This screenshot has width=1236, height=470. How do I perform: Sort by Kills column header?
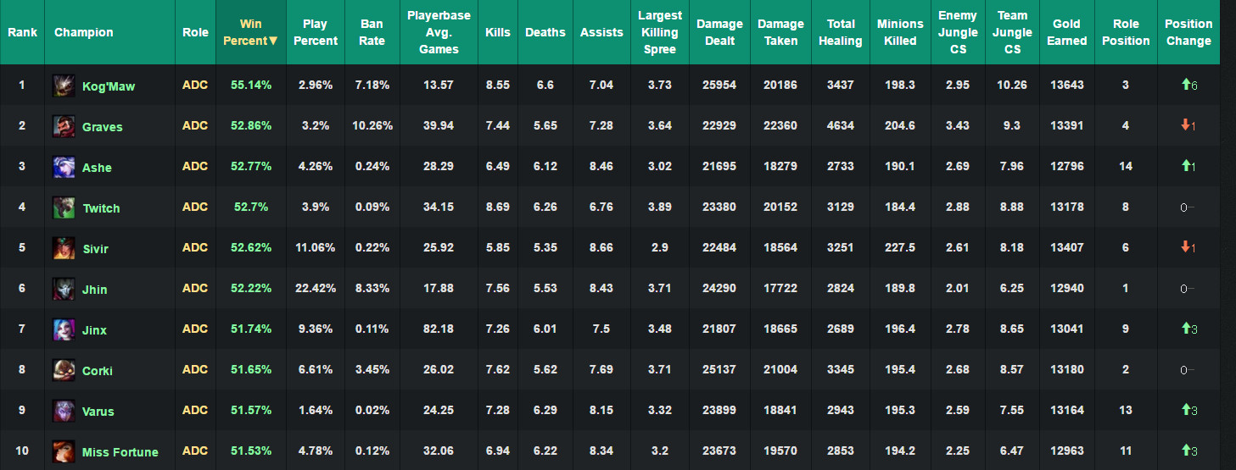498,32
